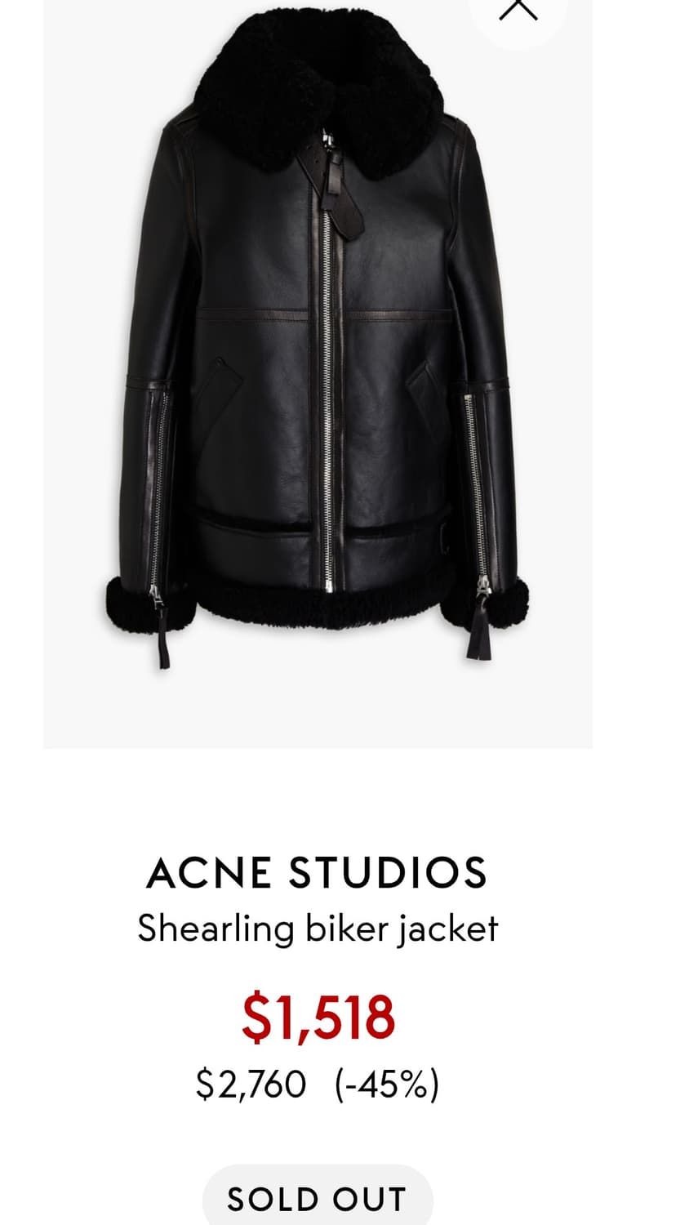Click the red $1,518 sale price
Image resolution: width=689 pixels, height=1225 pixels.
318,1018
